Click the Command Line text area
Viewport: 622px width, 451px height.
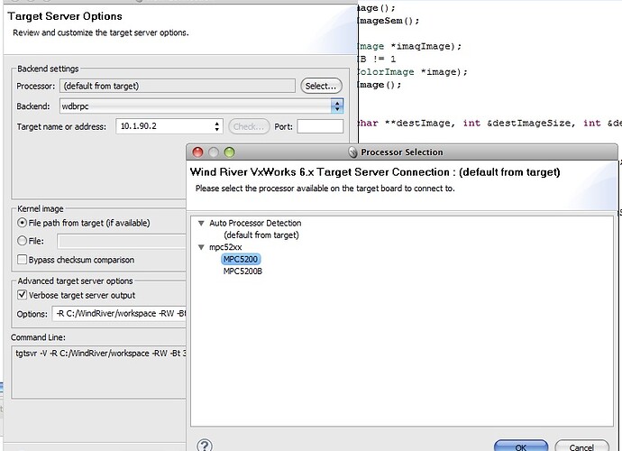pyautogui.click(x=99, y=372)
